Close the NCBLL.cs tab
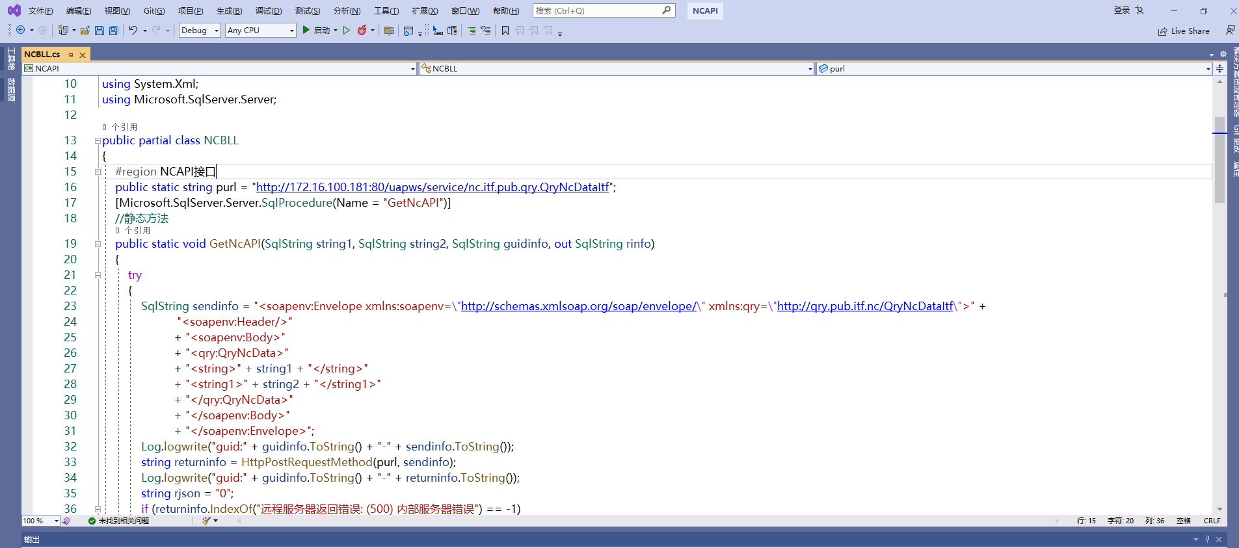The width and height of the screenshot is (1239, 548). click(x=83, y=55)
